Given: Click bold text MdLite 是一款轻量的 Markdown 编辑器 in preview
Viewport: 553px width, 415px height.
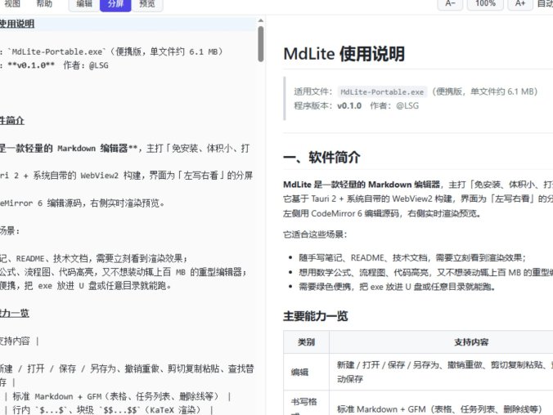Looking at the screenshot, I should point(362,185).
